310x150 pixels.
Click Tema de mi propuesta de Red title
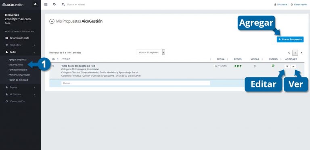pyautogui.click(x=78, y=66)
